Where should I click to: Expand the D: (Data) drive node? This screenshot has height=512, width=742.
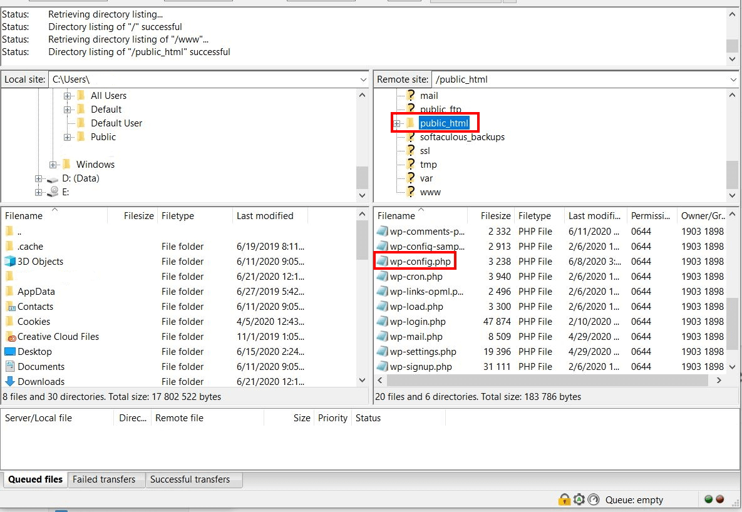38,178
